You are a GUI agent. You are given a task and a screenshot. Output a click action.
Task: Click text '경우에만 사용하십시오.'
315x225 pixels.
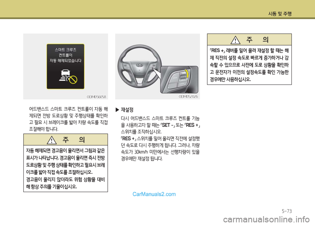click(230, 79)
